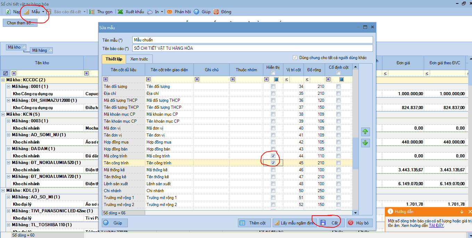Open the Mẫu dropdown arrow
This screenshot has height=238, width=472.
point(43,12)
